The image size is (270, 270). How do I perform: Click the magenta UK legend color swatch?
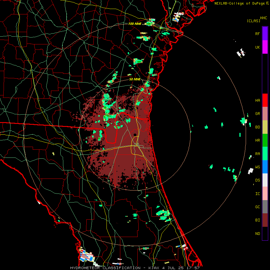tap(265, 47)
